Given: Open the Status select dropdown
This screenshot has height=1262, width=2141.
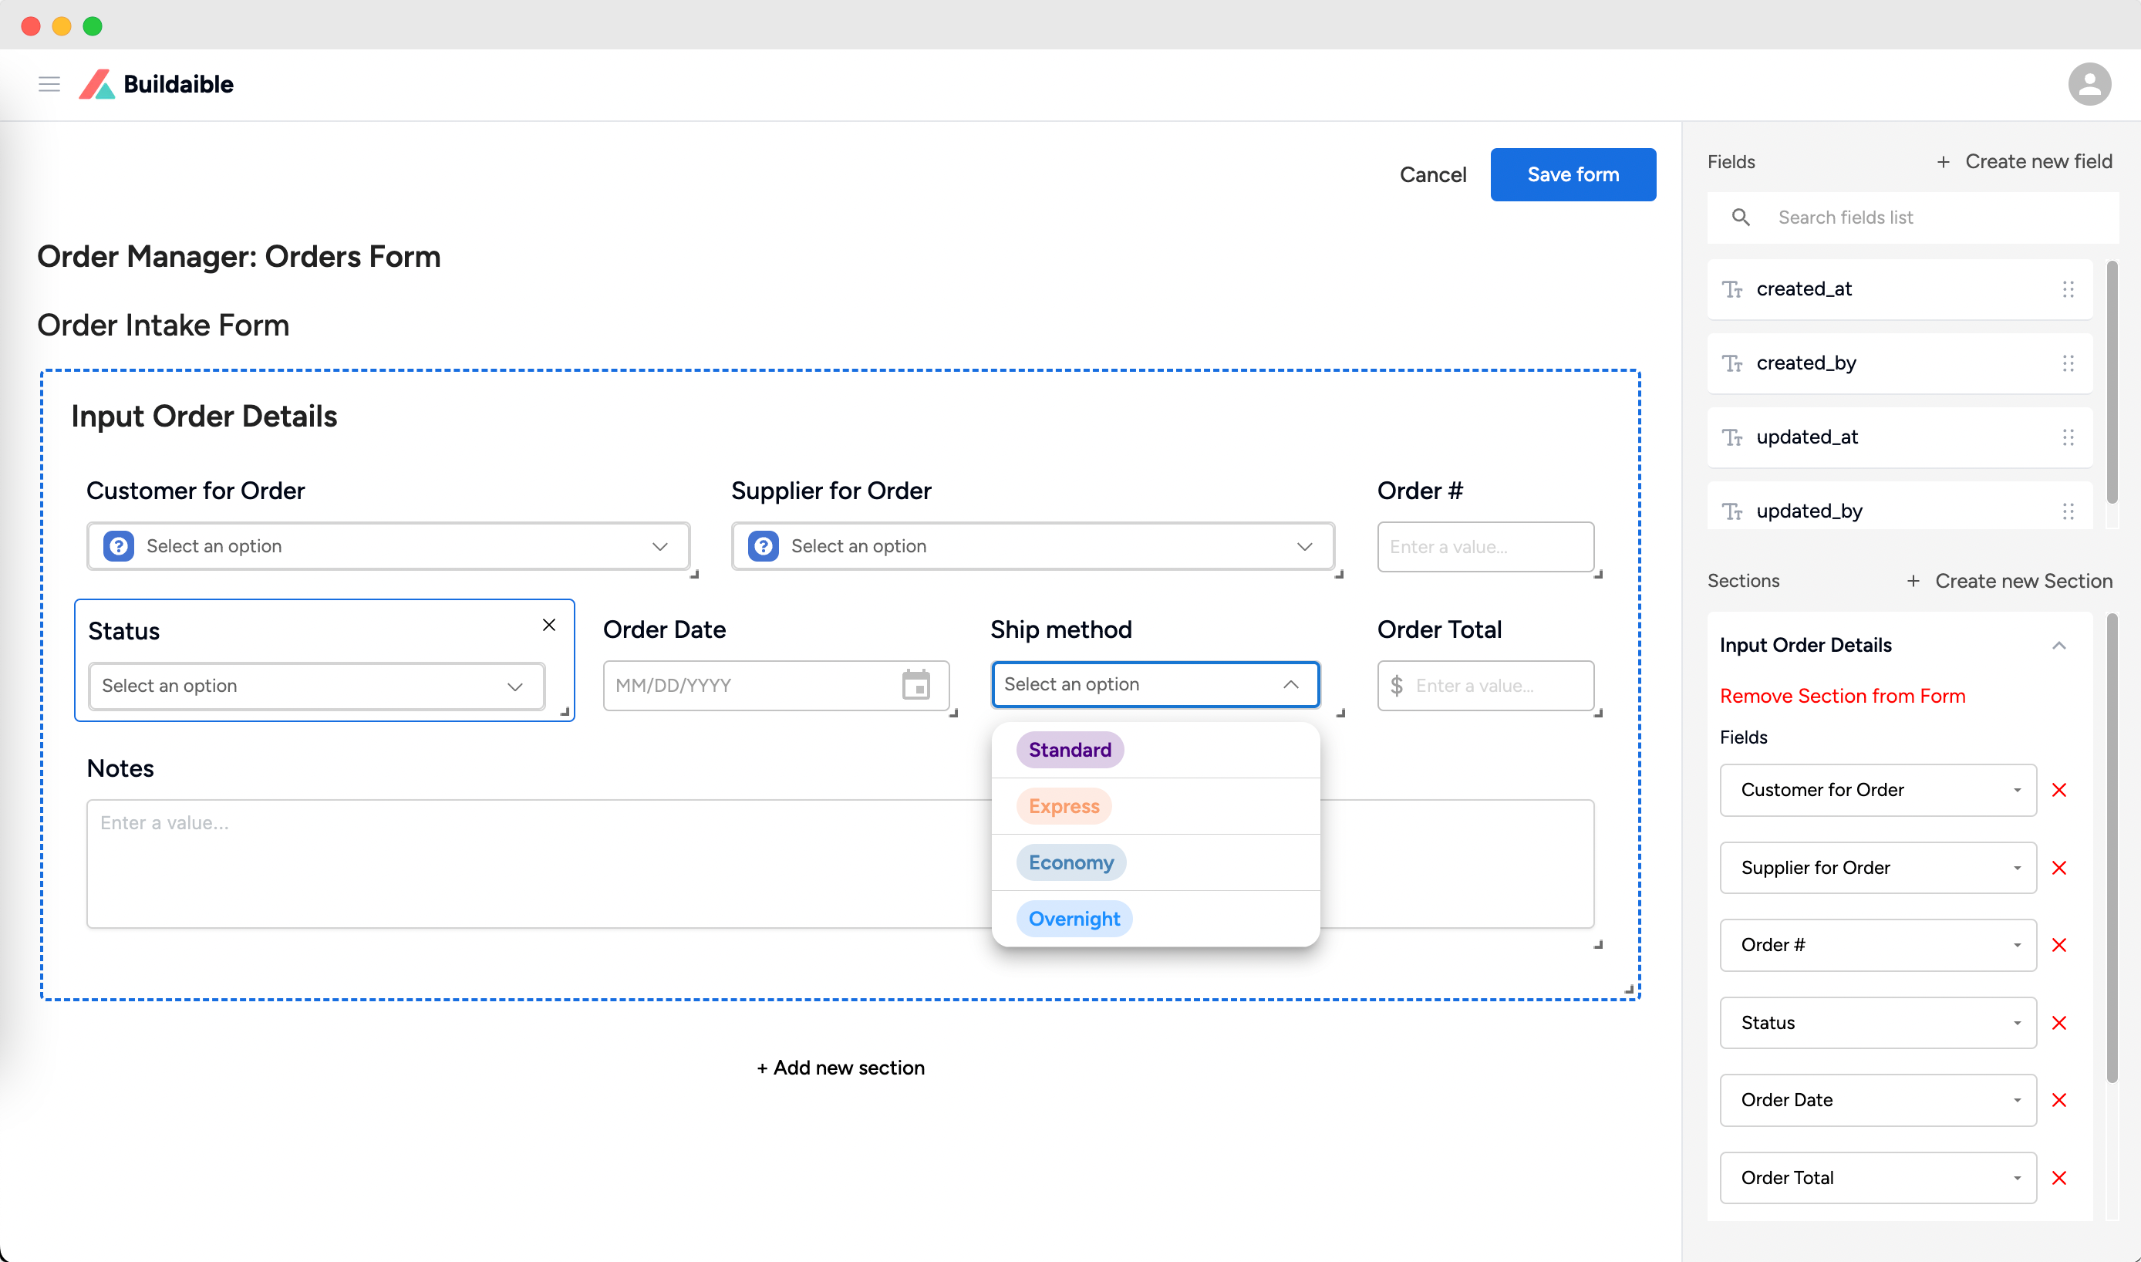Looking at the screenshot, I should 316,687.
